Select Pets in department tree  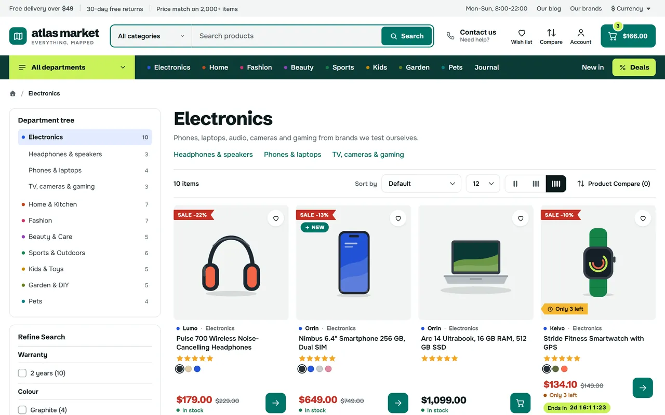pyautogui.click(x=85, y=301)
